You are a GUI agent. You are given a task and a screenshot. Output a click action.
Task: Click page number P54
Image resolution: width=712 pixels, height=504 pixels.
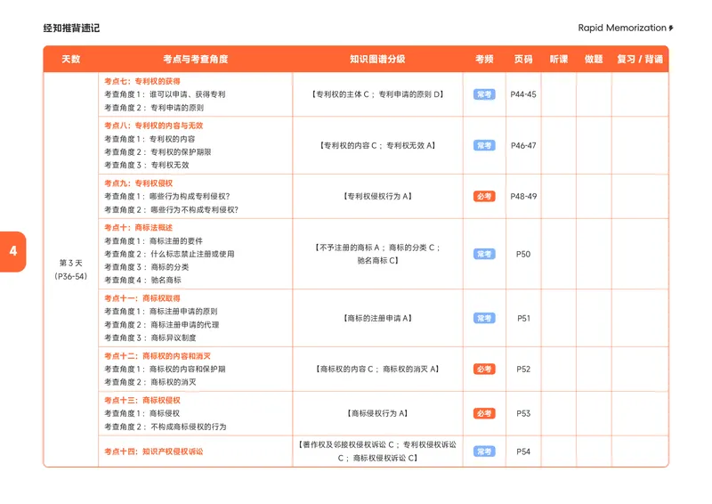(523, 451)
